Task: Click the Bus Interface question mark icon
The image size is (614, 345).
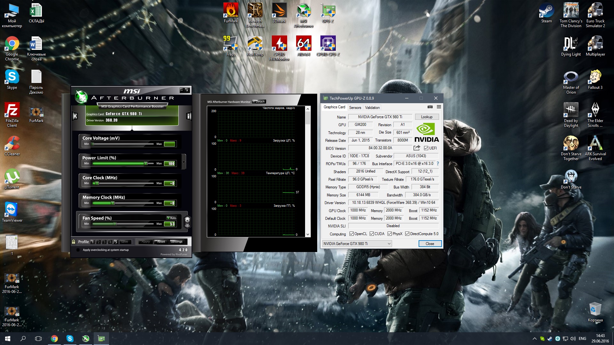Action: tap(438, 164)
